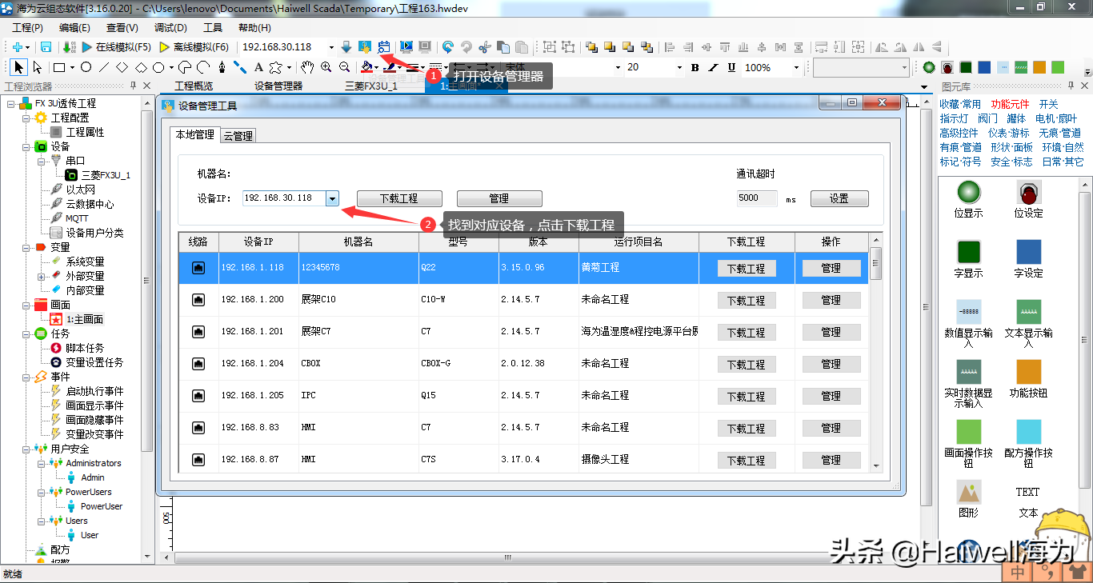
Task: Open the 设备IP dropdown in dialog
Action: tap(333, 198)
